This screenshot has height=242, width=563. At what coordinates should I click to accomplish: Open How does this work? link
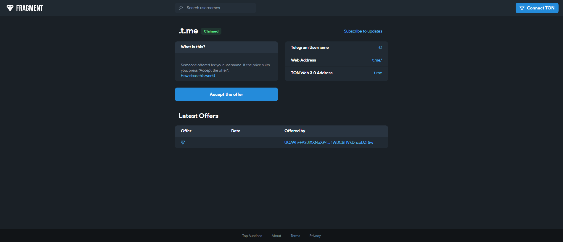coord(198,76)
